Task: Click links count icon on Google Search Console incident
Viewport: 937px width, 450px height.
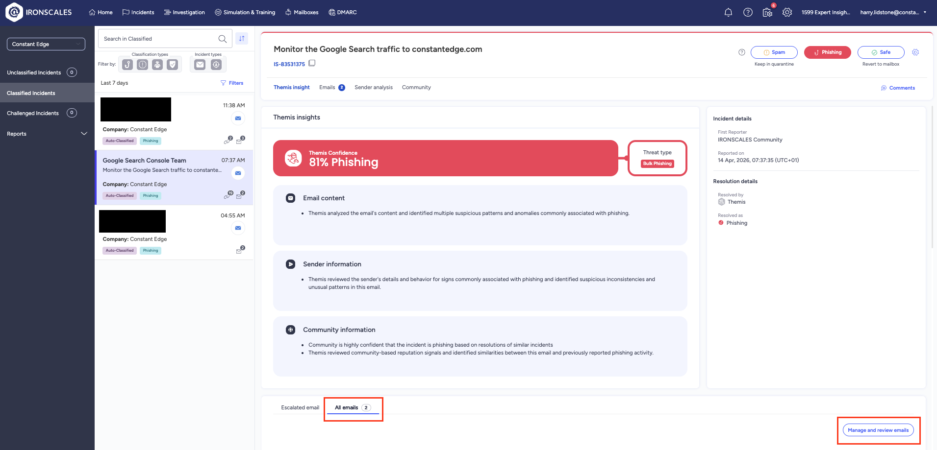Action: (228, 195)
